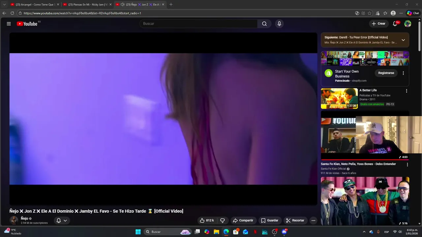Click the Santa Fe Klan Debo Entender title
Image resolution: width=422 pixels, height=237 pixels.
[358, 164]
